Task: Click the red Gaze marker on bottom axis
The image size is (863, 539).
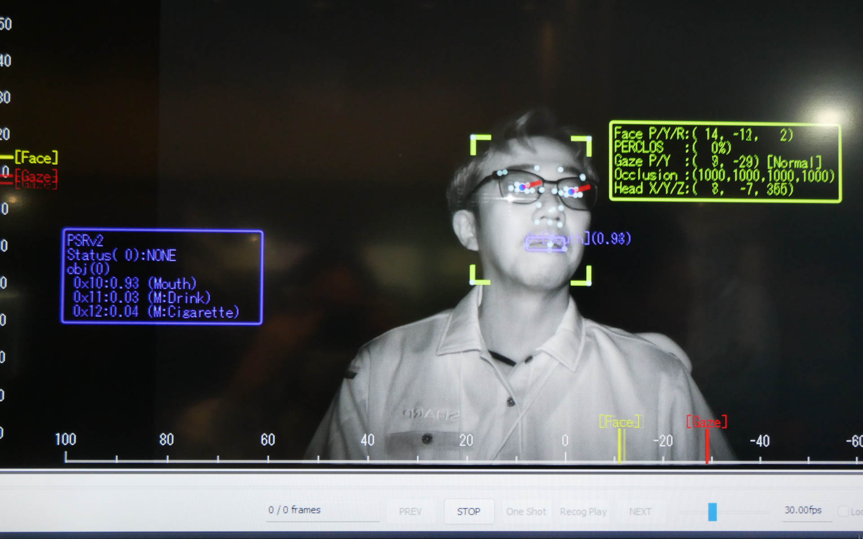Action: (x=707, y=445)
